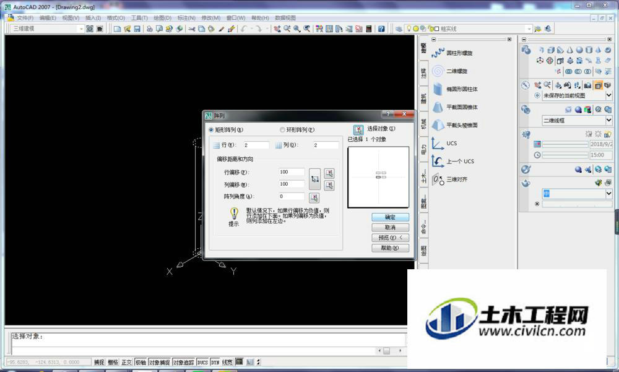Click the Cut scissors icon in the toolbar
The height and width of the screenshot is (372, 619).
click(x=192, y=29)
